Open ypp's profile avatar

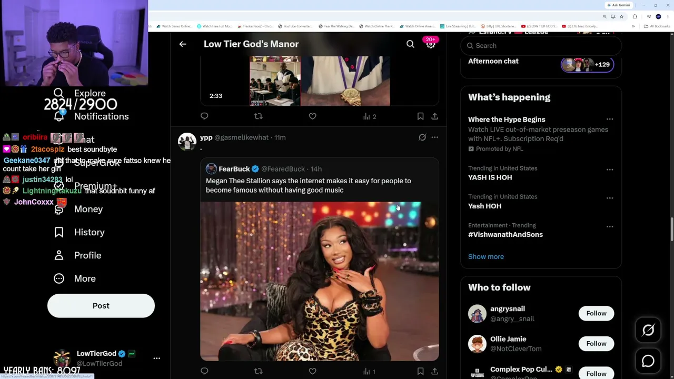tap(187, 141)
